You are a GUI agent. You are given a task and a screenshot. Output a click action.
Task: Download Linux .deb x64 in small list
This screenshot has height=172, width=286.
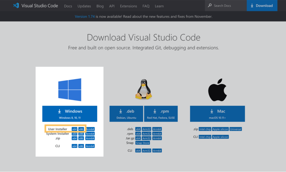point(138,129)
